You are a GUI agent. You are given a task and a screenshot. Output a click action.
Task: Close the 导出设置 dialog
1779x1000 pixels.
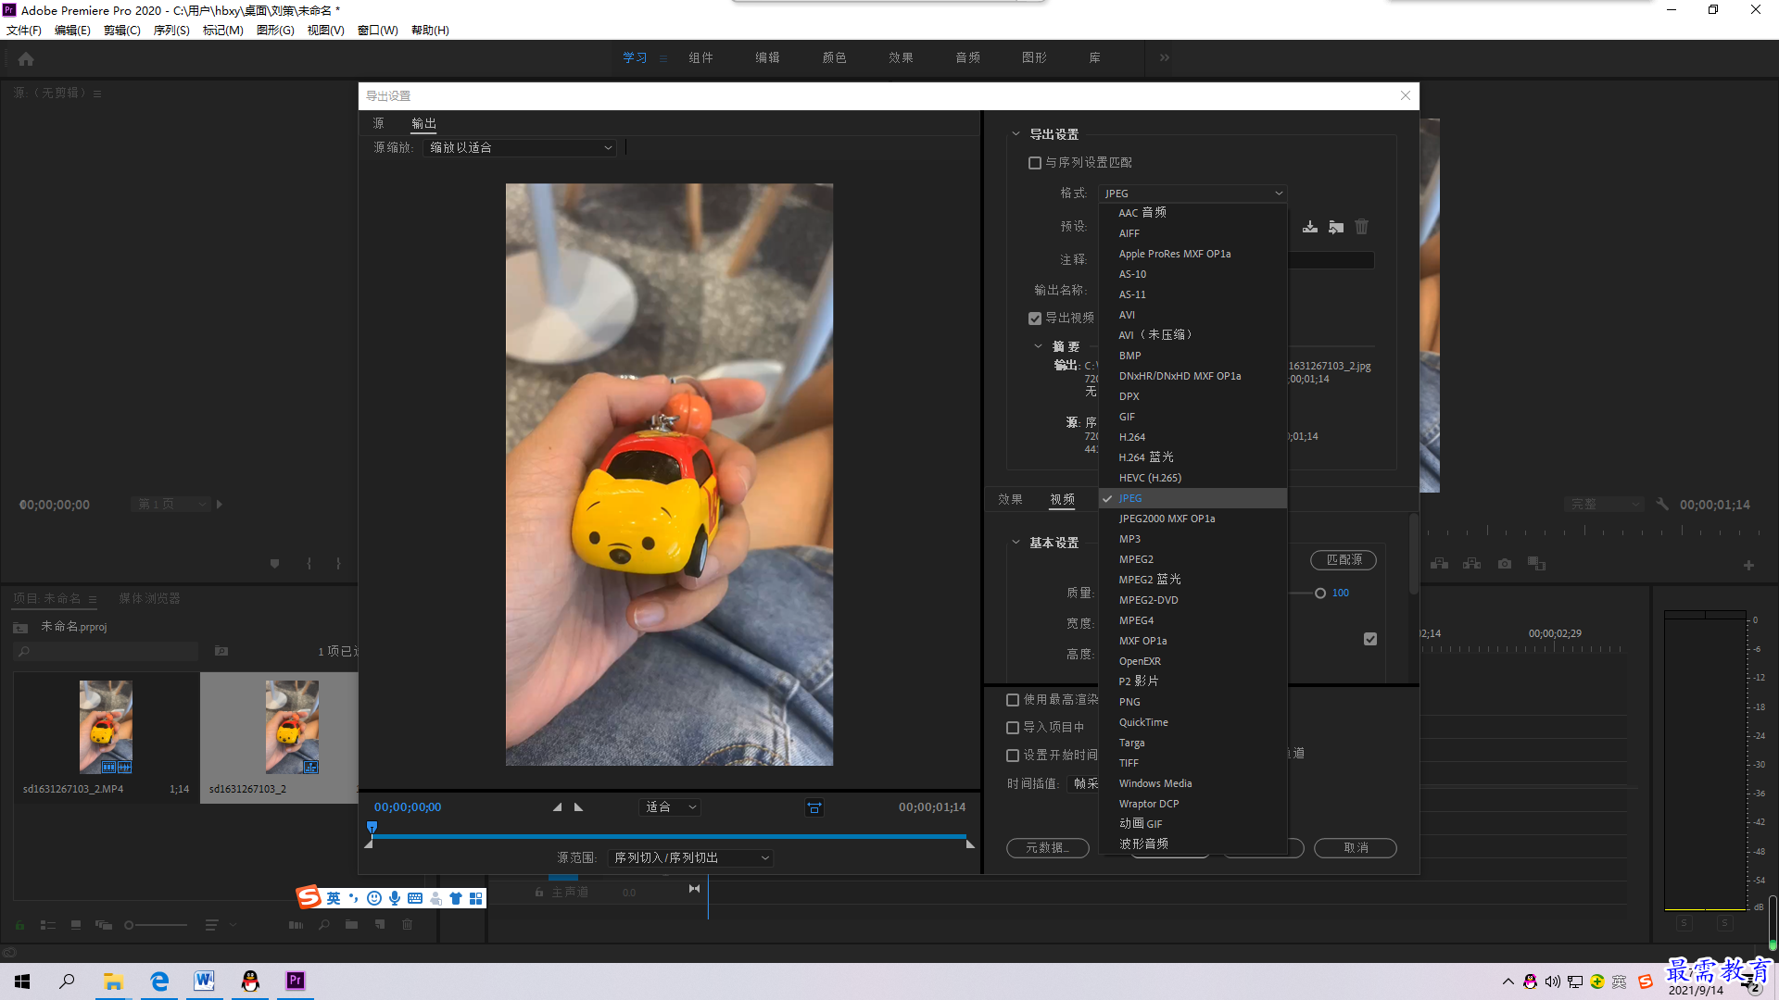[1406, 95]
